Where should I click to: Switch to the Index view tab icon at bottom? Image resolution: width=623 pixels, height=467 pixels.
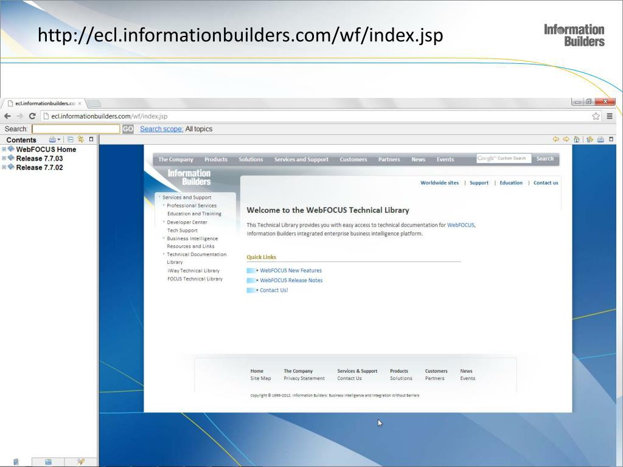click(x=48, y=462)
